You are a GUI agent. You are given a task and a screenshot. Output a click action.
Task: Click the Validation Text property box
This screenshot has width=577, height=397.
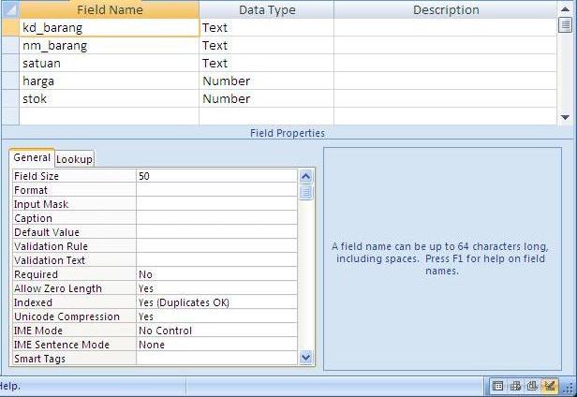[x=216, y=260]
